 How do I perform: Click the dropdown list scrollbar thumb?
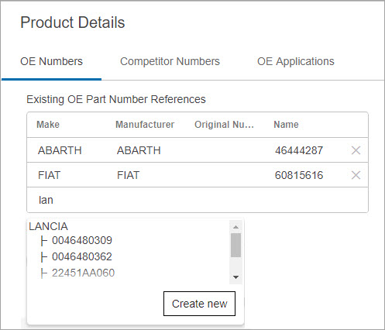pyautogui.click(x=235, y=245)
